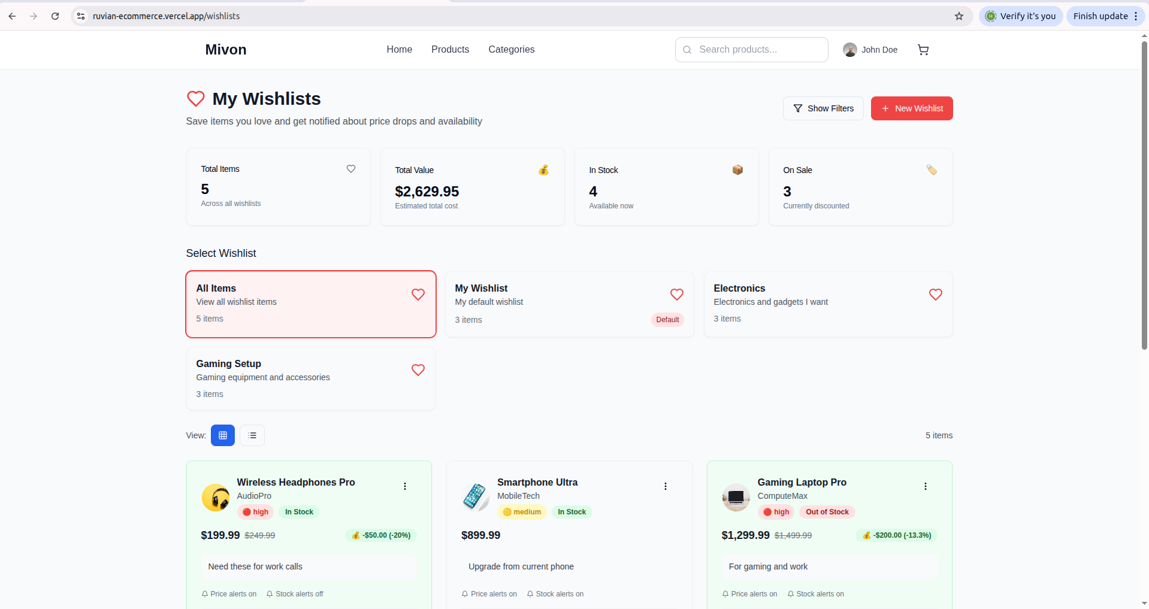The image size is (1149, 609).
Task: Click Wireless Headphones Pro product thumbnail
Action: (216, 498)
